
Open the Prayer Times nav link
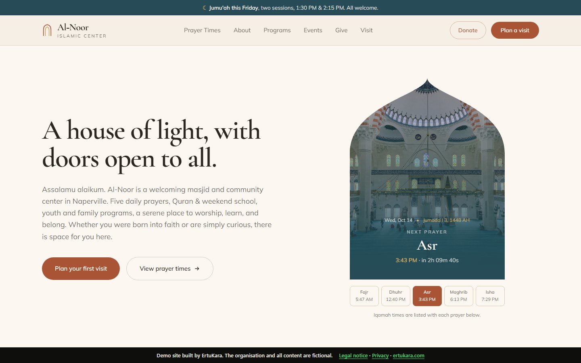click(x=202, y=30)
